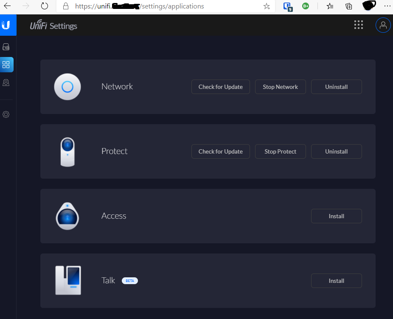Click the Network access point icon
Screen dimensions: 393x319
pos(67,87)
